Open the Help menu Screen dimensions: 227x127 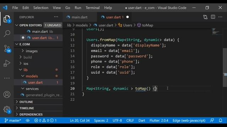[x=108, y=8]
